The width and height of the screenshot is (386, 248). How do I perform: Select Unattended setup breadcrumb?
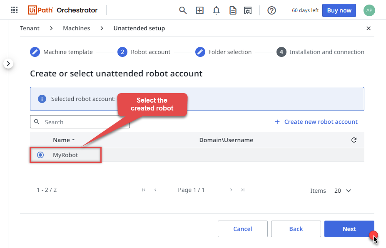(x=139, y=28)
